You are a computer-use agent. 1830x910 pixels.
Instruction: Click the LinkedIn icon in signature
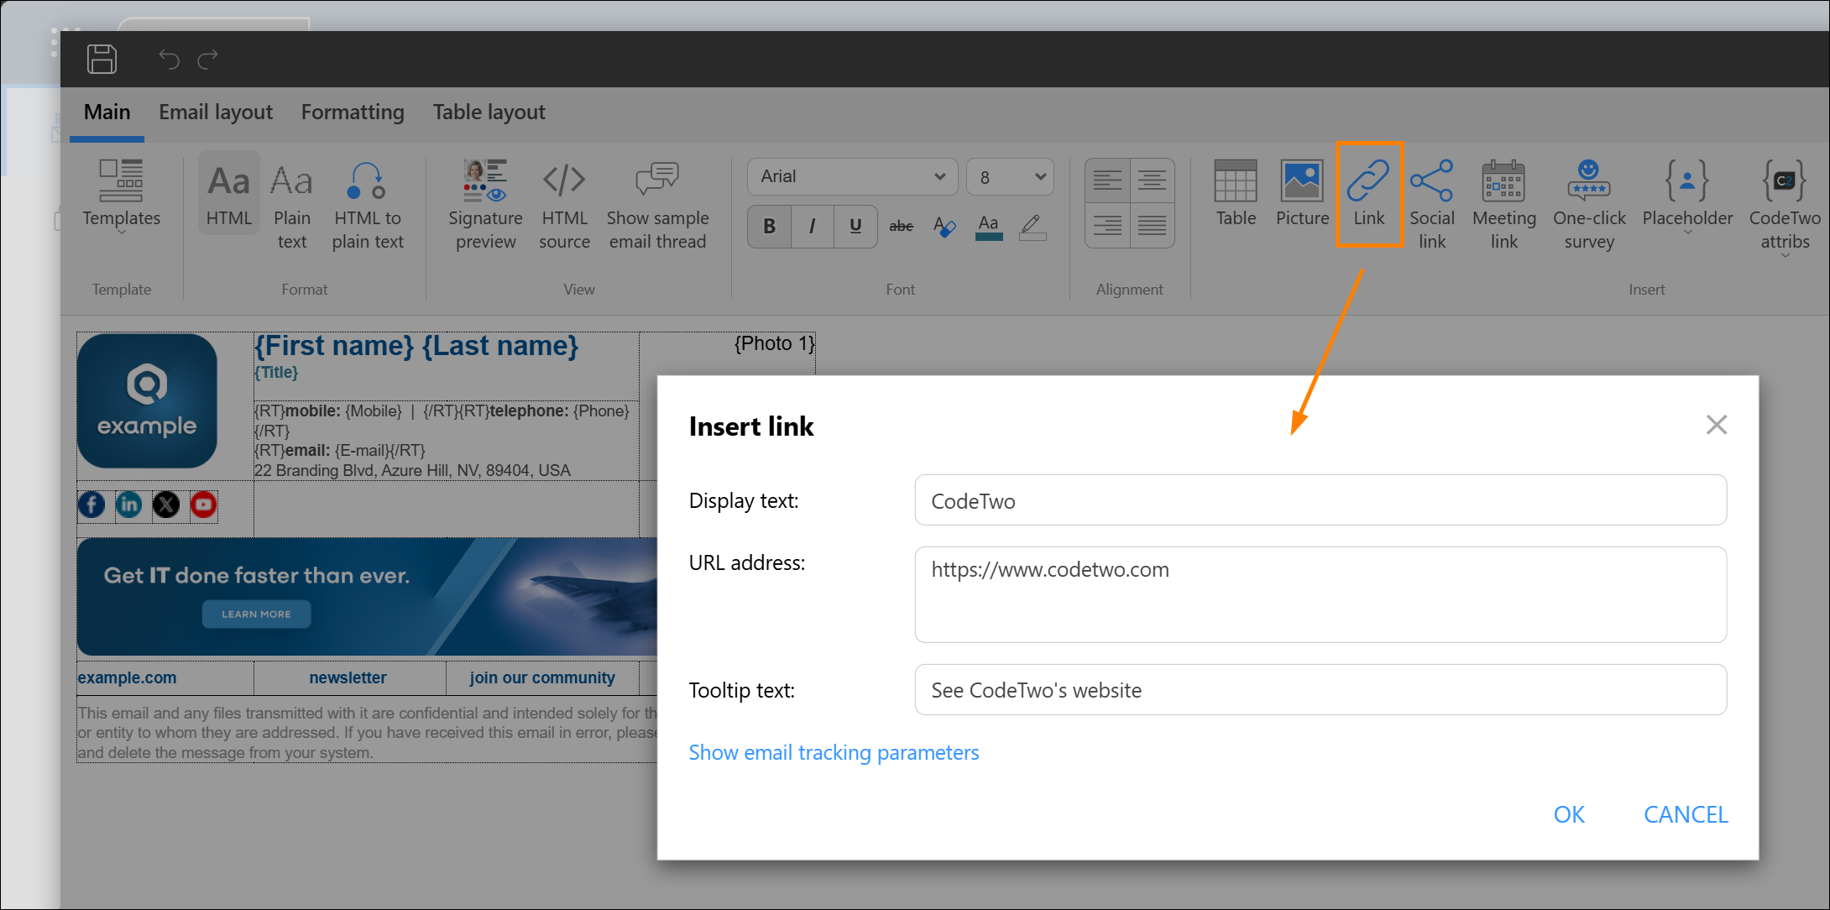click(x=128, y=505)
